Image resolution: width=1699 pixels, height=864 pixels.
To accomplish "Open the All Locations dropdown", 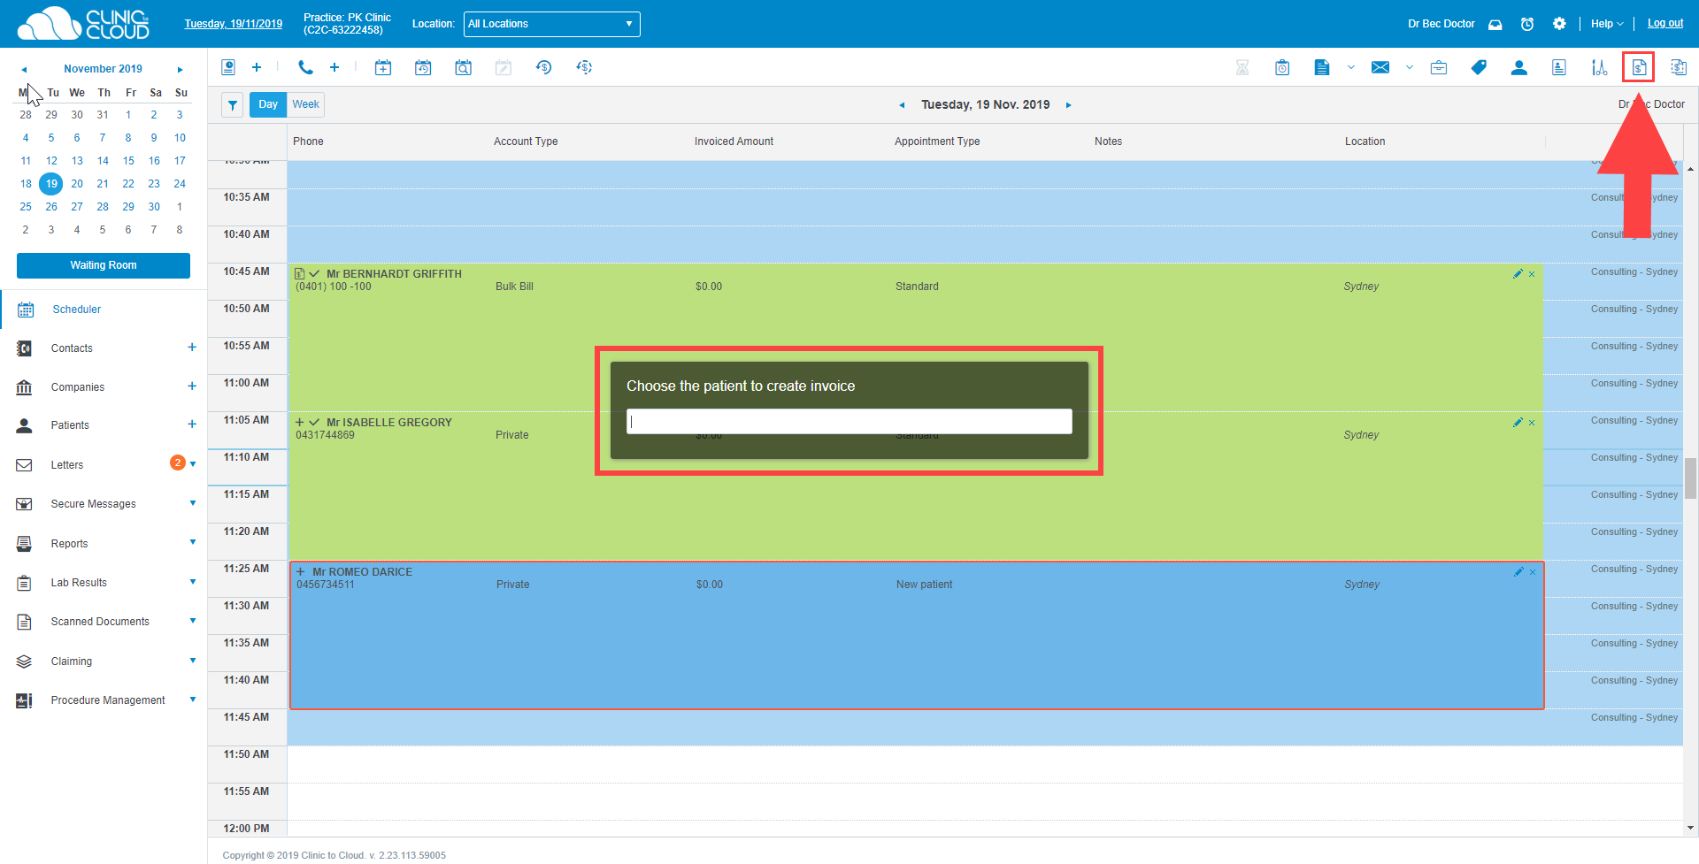I will (551, 24).
